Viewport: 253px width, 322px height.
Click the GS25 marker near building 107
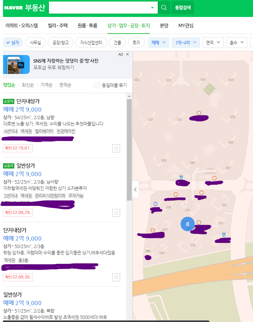[x=181, y=177]
